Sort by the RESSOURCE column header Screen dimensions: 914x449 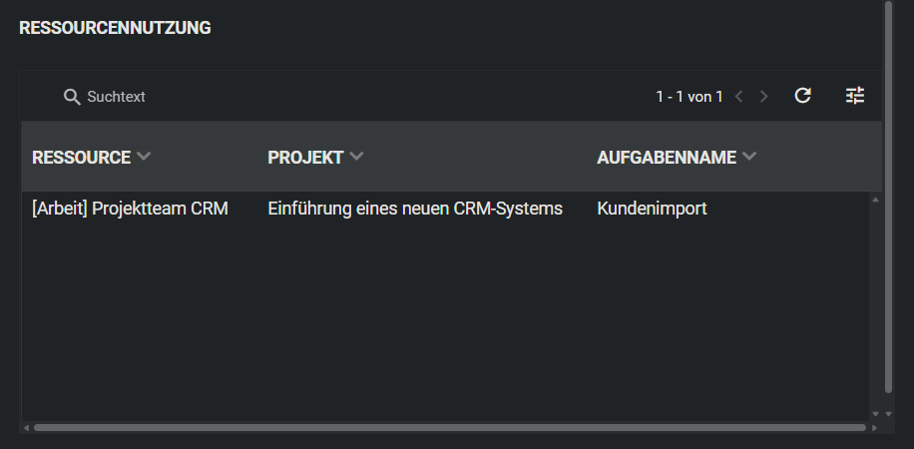[x=82, y=158]
